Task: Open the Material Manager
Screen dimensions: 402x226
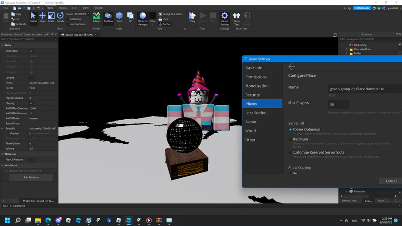Action: coord(142,19)
